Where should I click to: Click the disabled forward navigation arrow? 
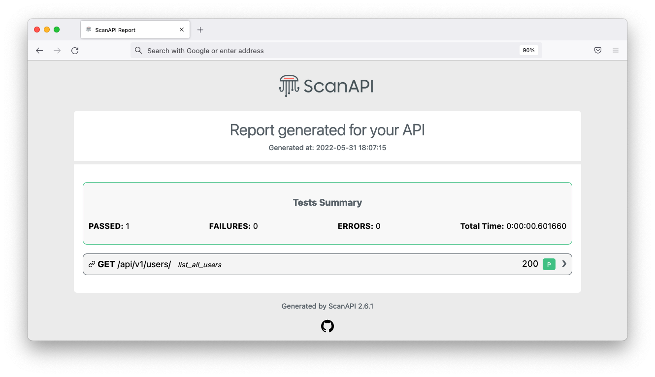click(57, 50)
